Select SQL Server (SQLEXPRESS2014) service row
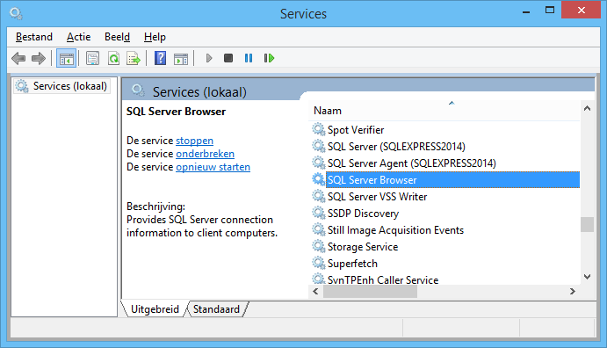 pyautogui.click(x=444, y=147)
